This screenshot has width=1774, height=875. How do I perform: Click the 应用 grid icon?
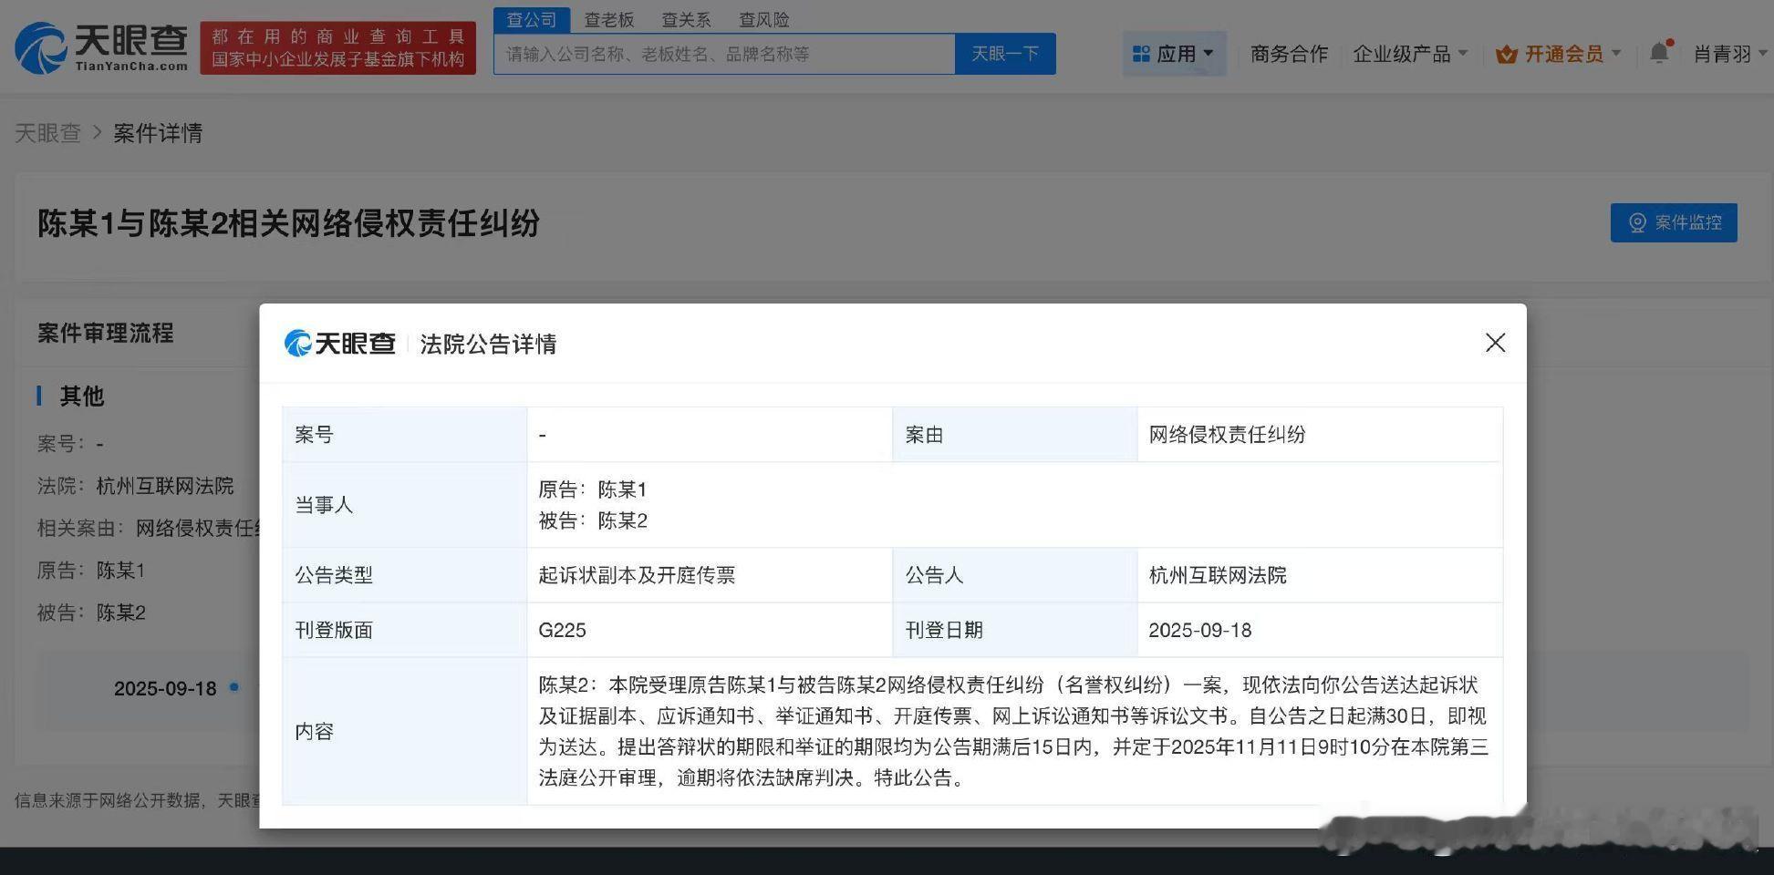pyautogui.click(x=1141, y=54)
